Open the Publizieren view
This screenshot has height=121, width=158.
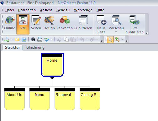(x=83, y=24)
